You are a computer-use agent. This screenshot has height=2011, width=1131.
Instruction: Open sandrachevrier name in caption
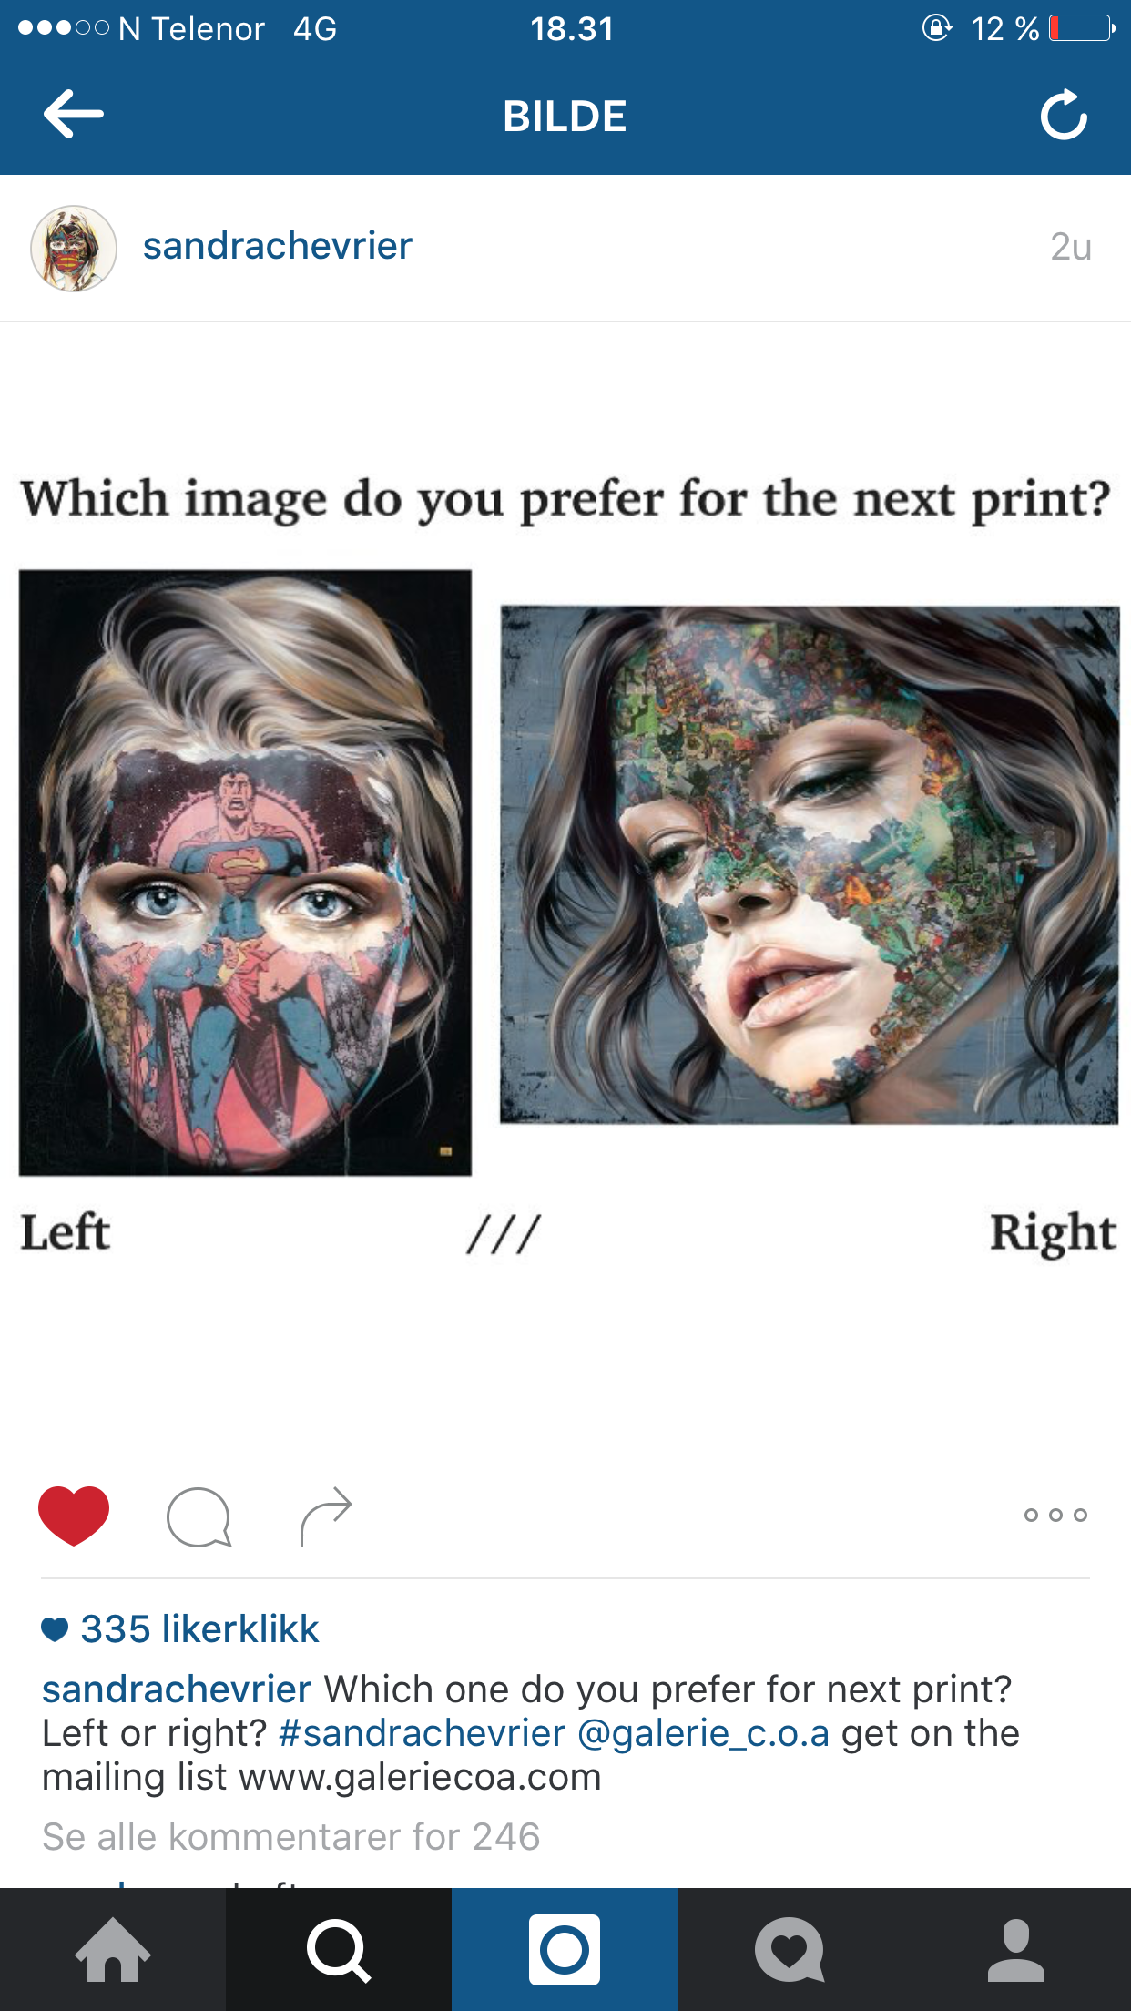177,1689
